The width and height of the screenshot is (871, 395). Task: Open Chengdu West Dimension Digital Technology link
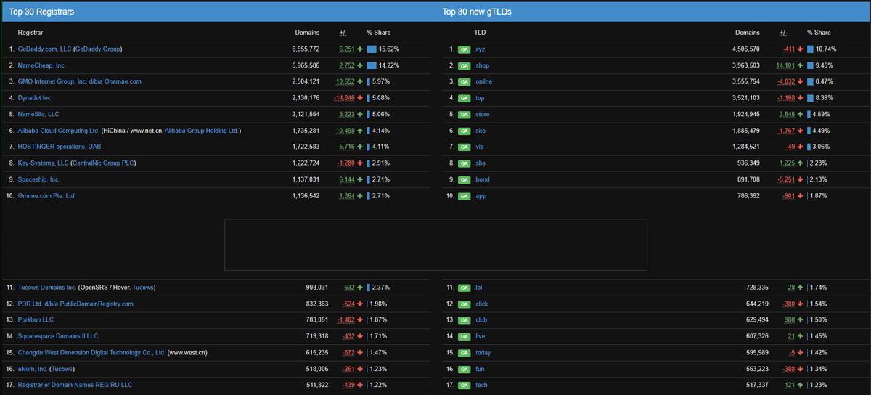click(91, 352)
